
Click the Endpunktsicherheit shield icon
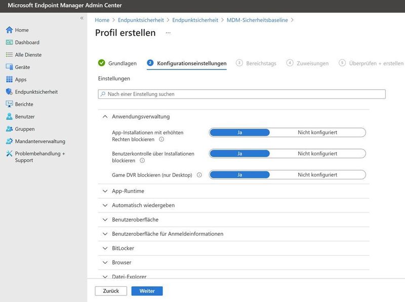(9, 92)
